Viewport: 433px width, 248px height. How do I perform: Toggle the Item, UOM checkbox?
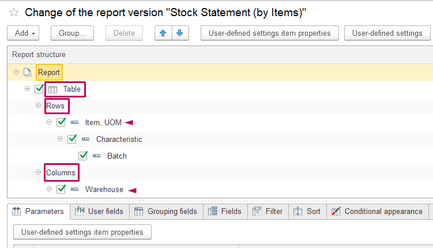click(x=61, y=122)
